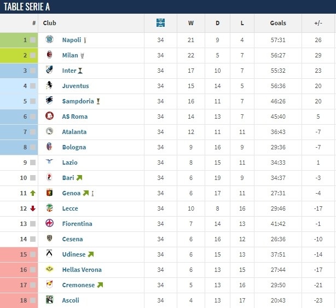
Task: Select the Goals column header
Action: click(278, 23)
